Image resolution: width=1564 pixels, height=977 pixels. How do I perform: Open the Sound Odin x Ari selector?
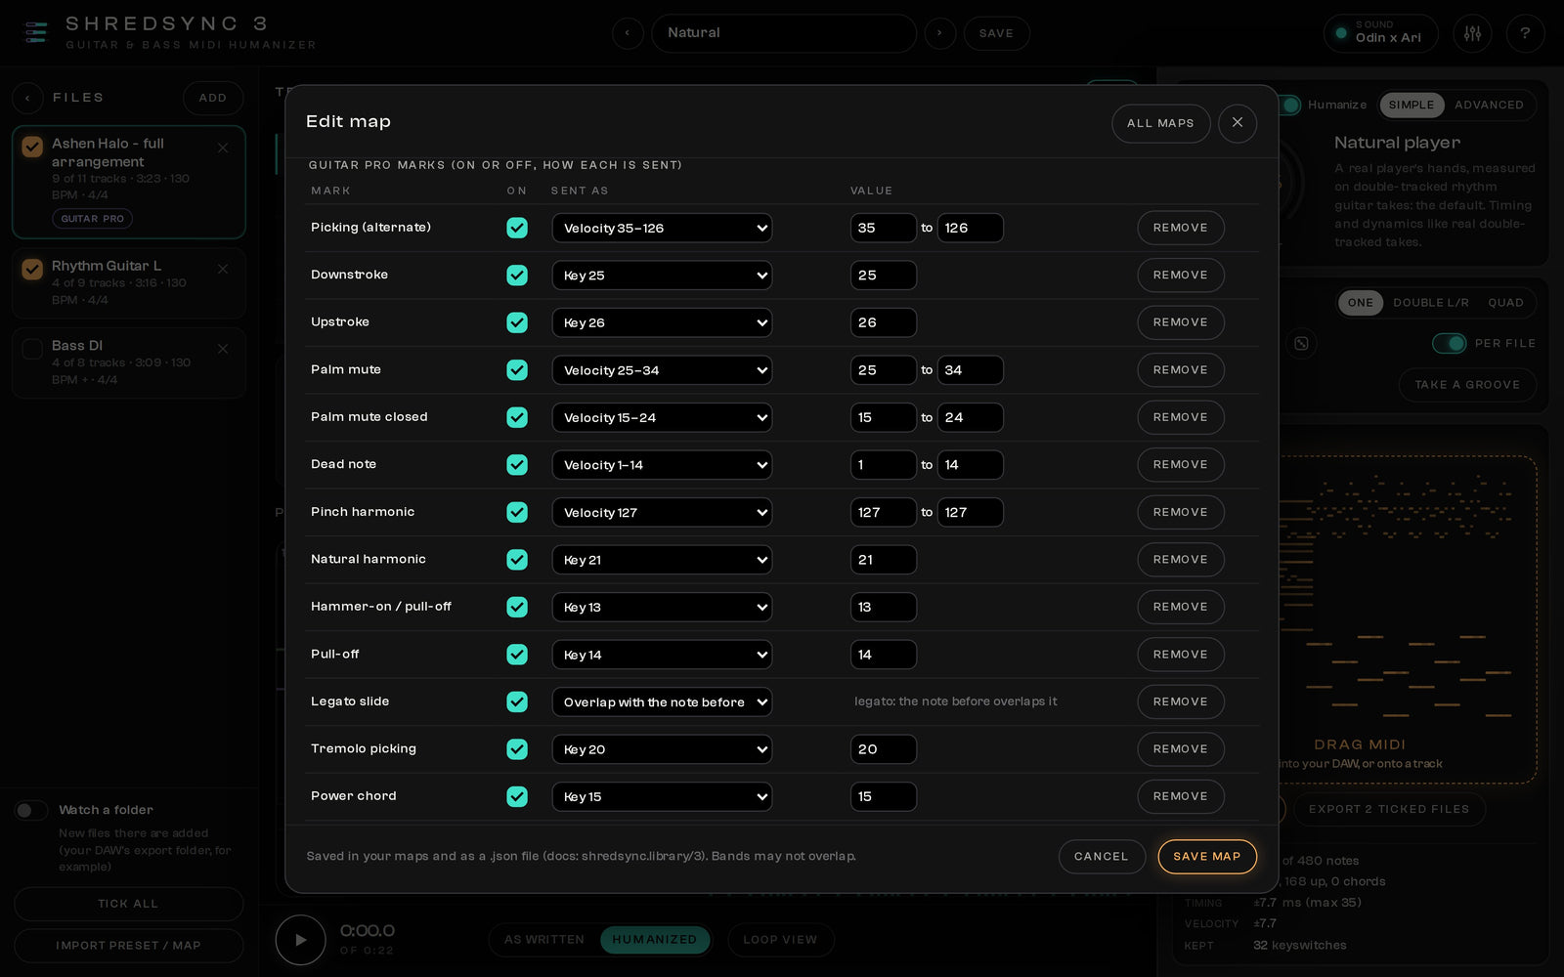(1380, 33)
